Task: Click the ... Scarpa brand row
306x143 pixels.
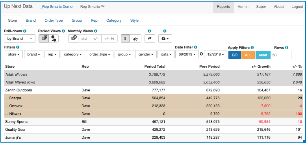Action: pyautogui.click(x=154, y=98)
